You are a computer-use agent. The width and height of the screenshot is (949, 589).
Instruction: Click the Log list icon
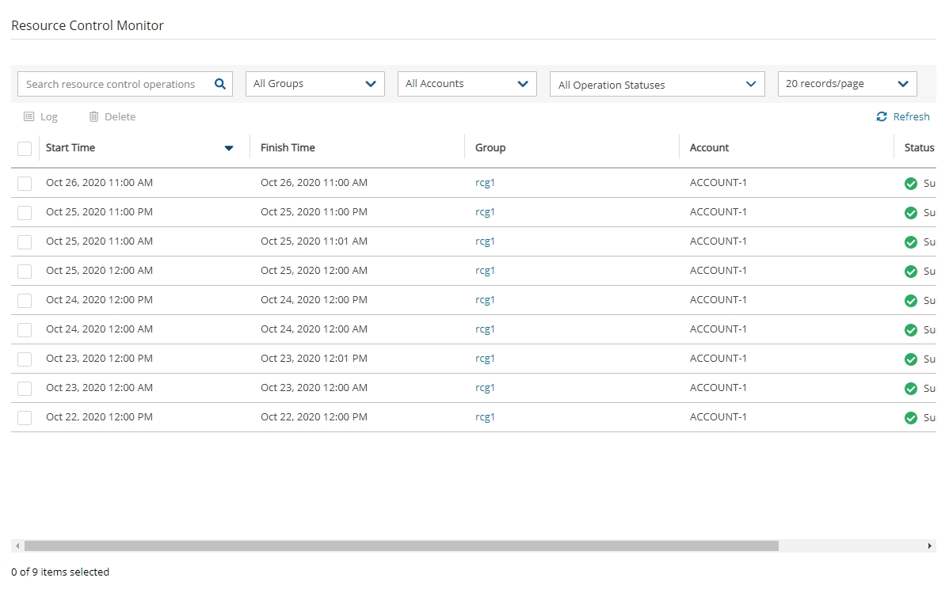click(29, 116)
